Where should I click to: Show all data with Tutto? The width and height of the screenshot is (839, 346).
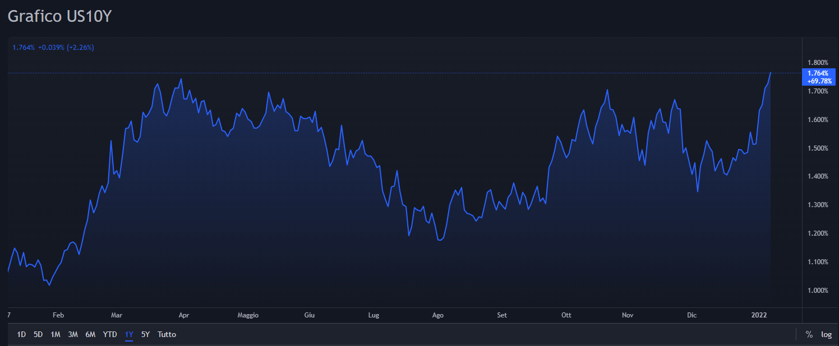[167, 334]
